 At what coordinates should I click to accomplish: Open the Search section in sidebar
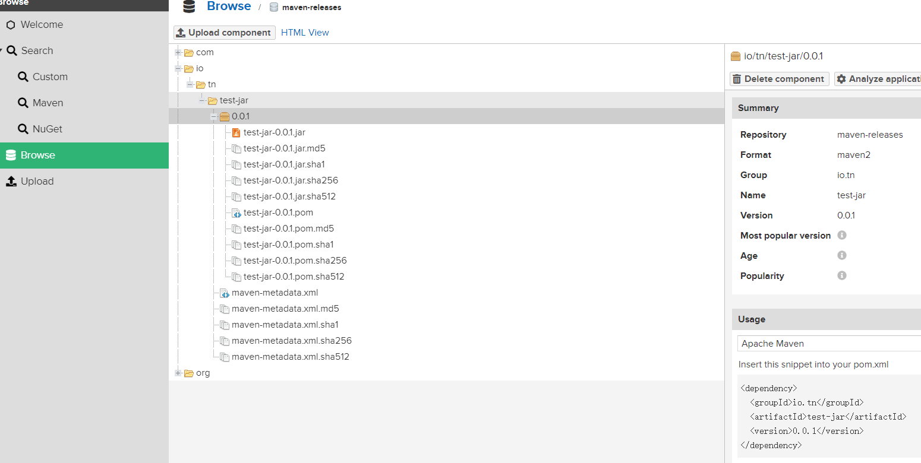(x=84, y=50)
